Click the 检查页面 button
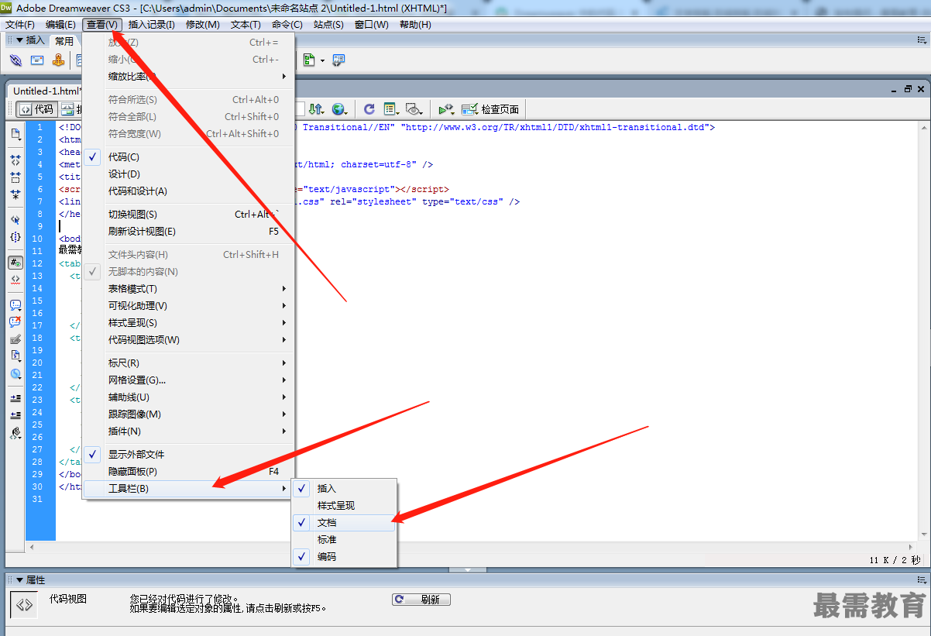 tap(491, 109)
